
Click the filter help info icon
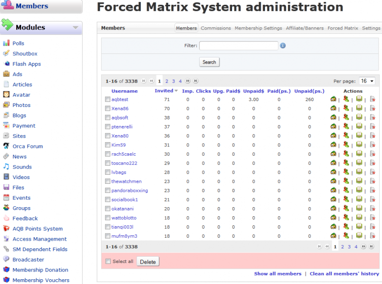(283, 46)
